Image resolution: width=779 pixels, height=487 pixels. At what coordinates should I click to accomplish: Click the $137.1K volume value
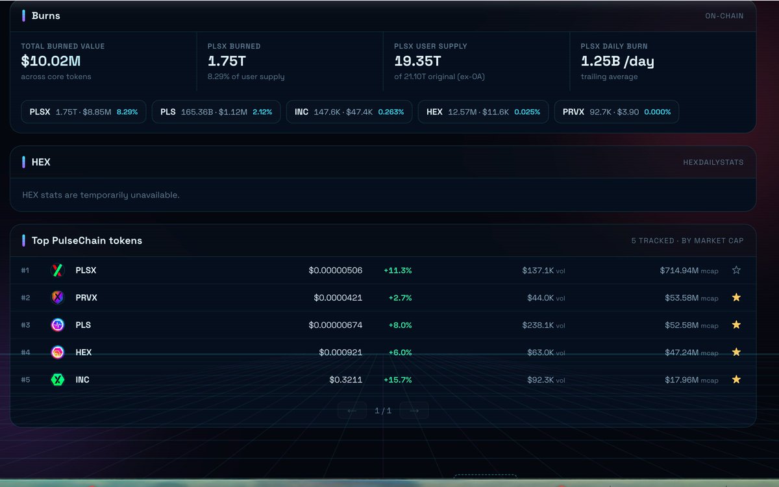coord(538,270)
